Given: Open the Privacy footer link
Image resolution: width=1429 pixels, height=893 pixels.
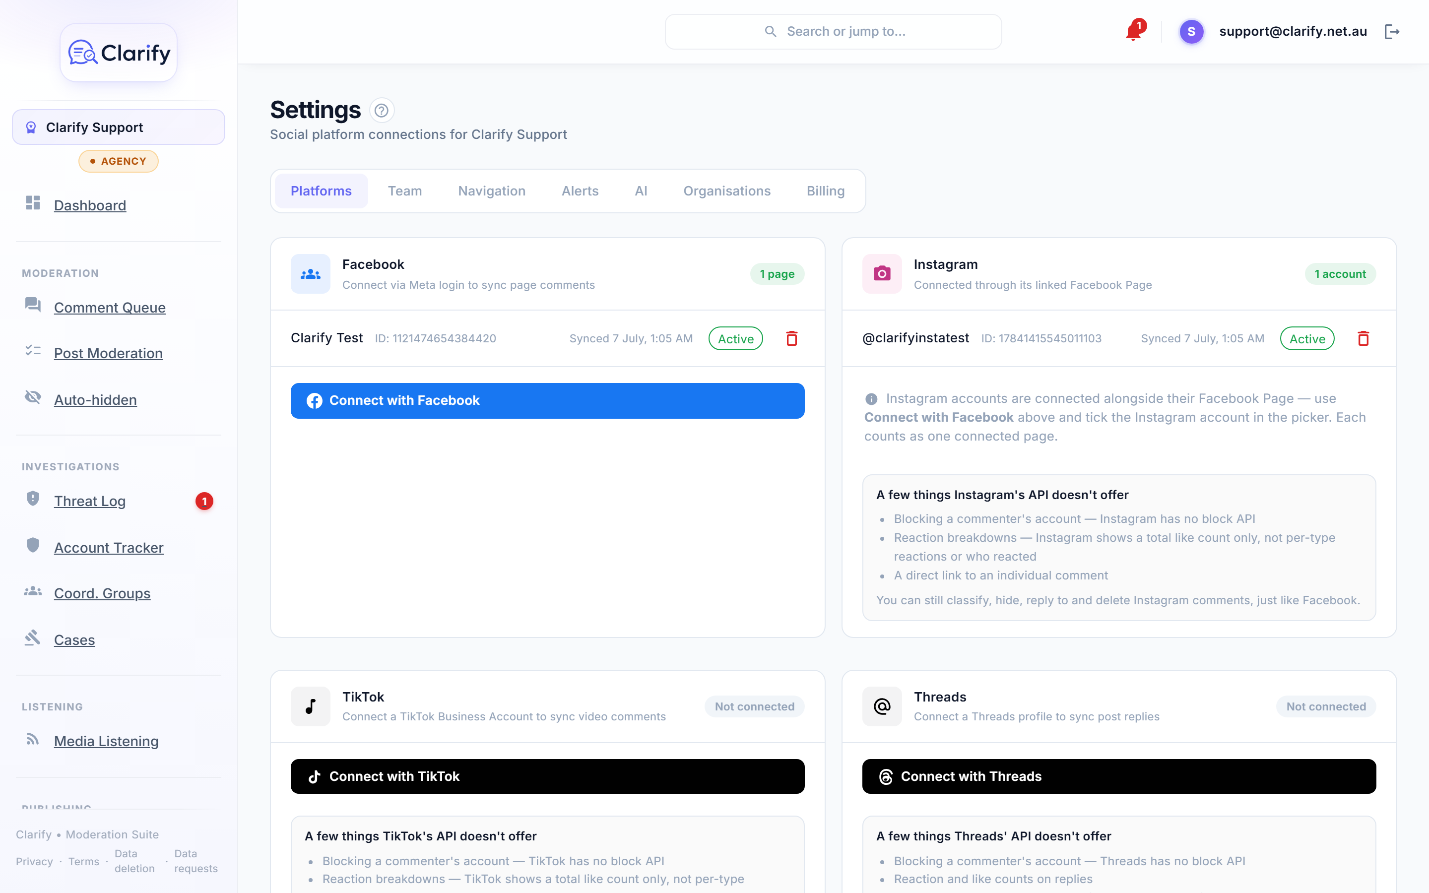Looking at the screenshot, I should (34, 862).
